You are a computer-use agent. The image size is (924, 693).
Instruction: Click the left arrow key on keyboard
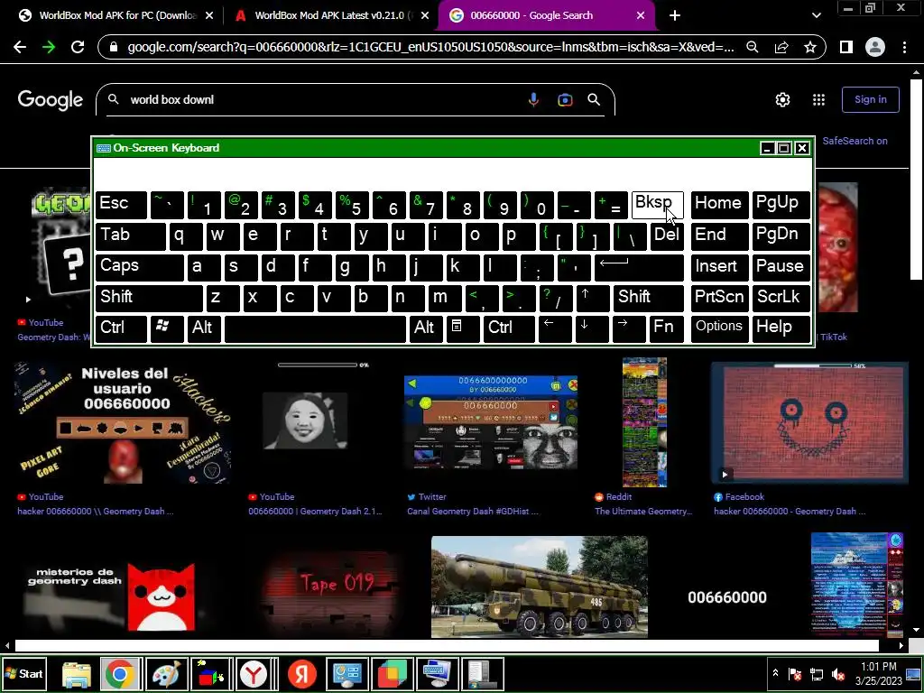[x=555, y=328]
